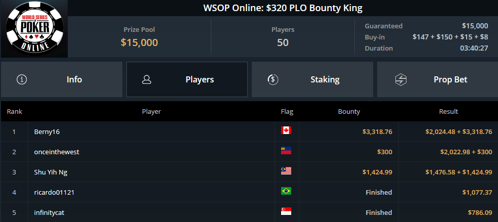
Task: Click the Malaysia flag for Shu Yih Ng
Action: [286, 171]
